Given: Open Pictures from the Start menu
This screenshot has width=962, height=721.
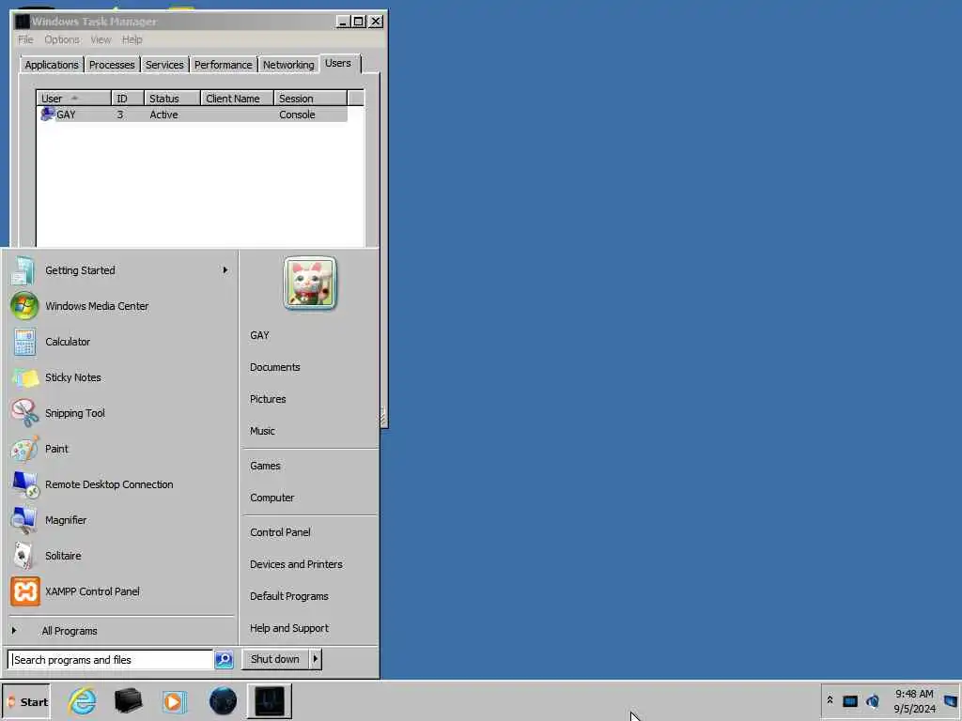Looking at the screenshot, I should pyautogui.click(x=268, y=399).
